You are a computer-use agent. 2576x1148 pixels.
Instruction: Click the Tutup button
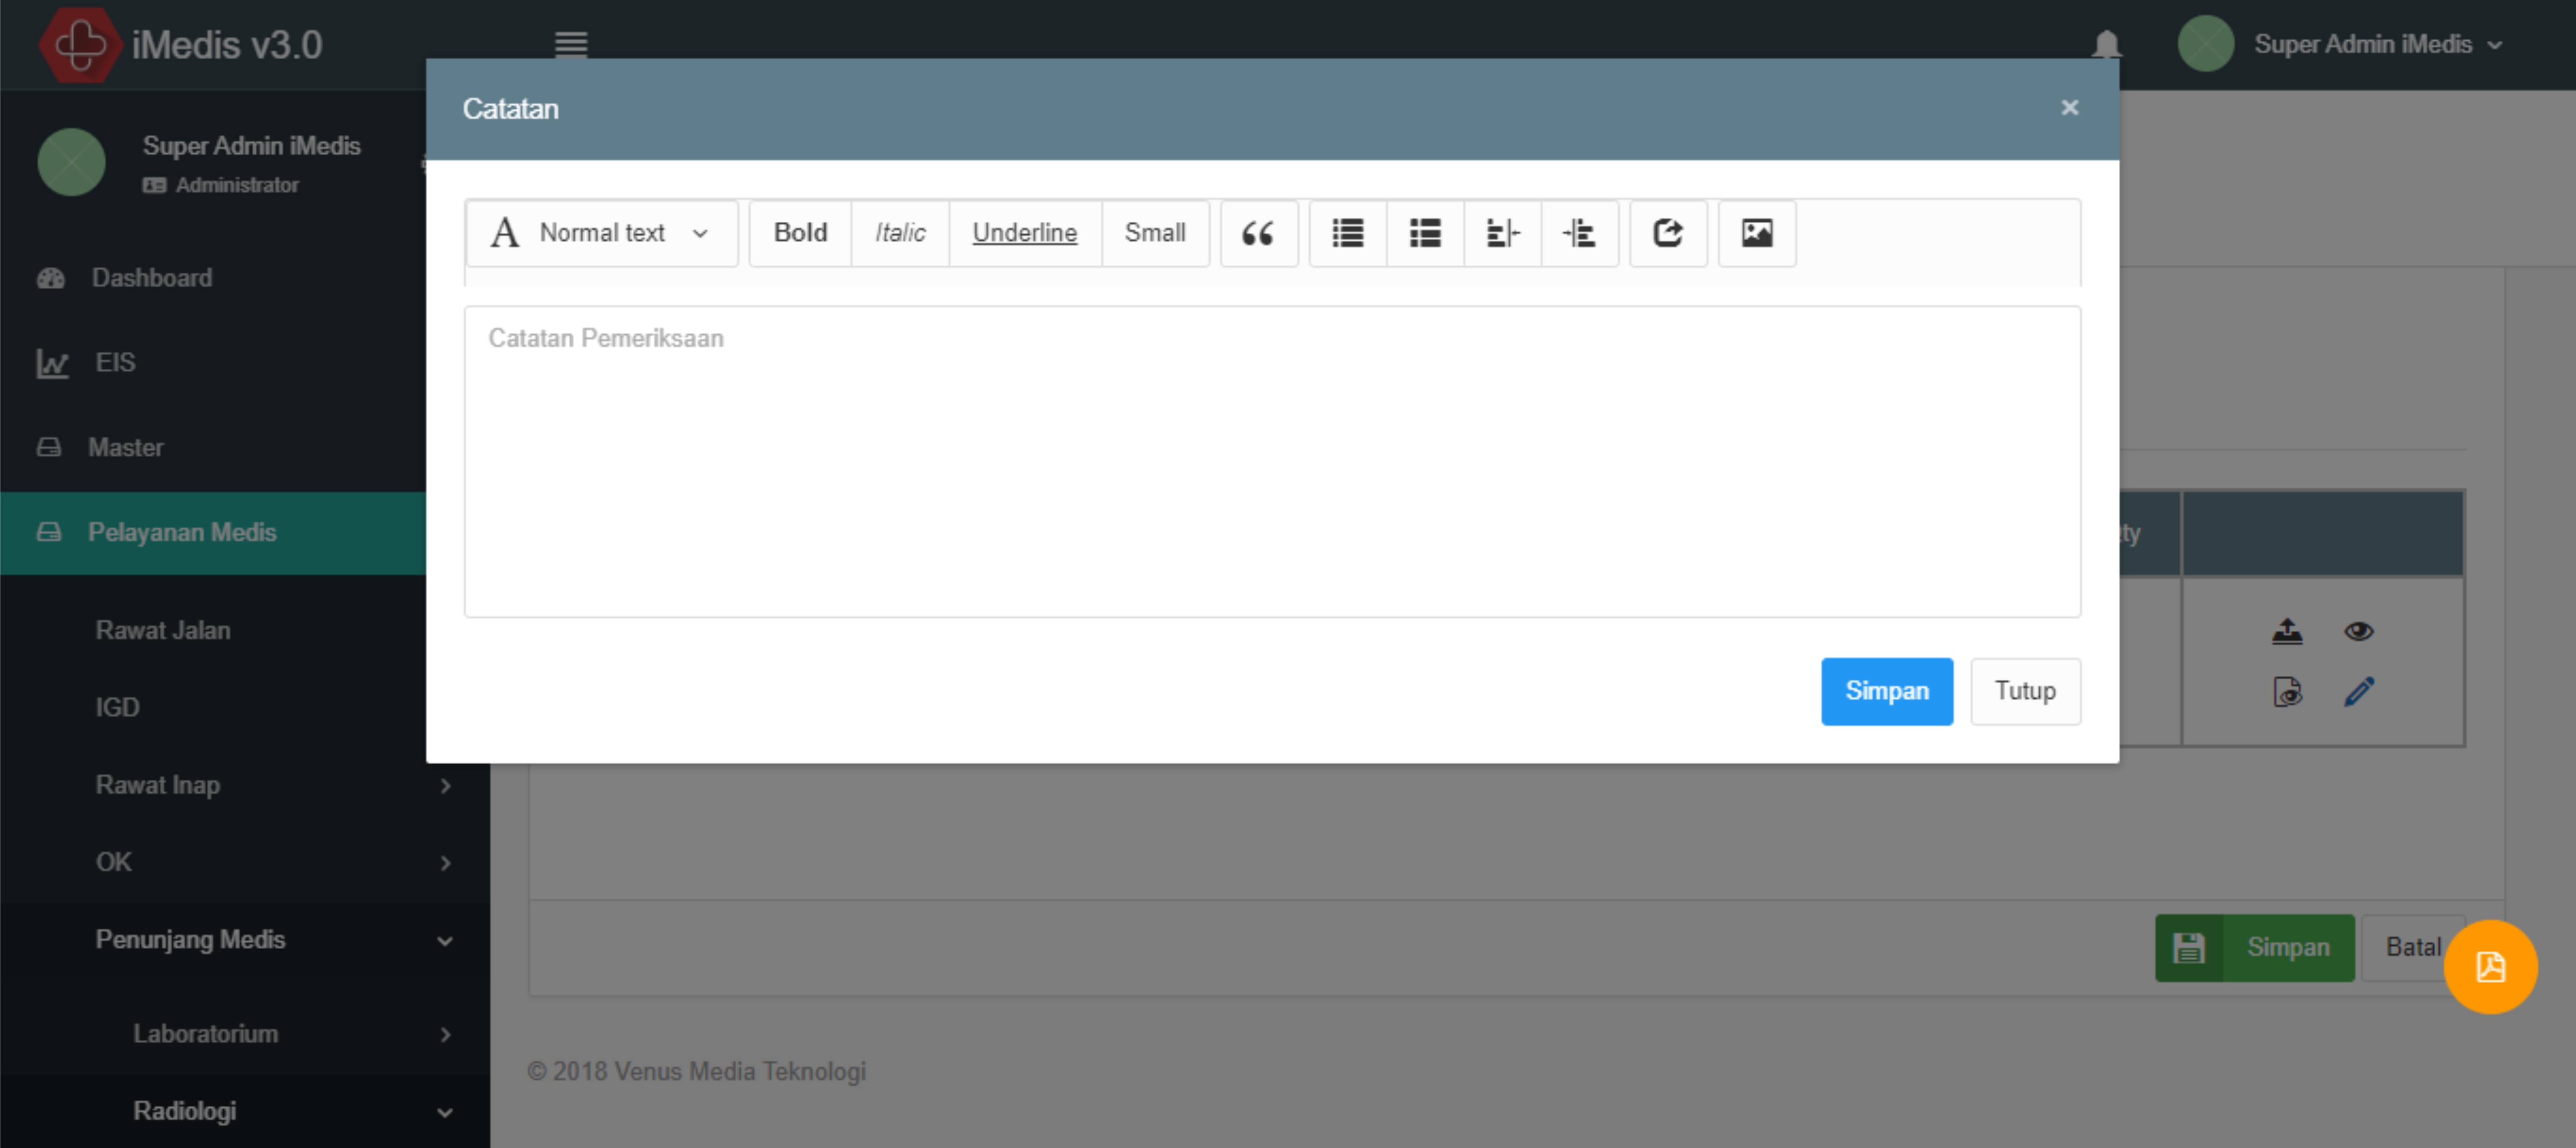pyautogui.click(x=2024, y=691)
